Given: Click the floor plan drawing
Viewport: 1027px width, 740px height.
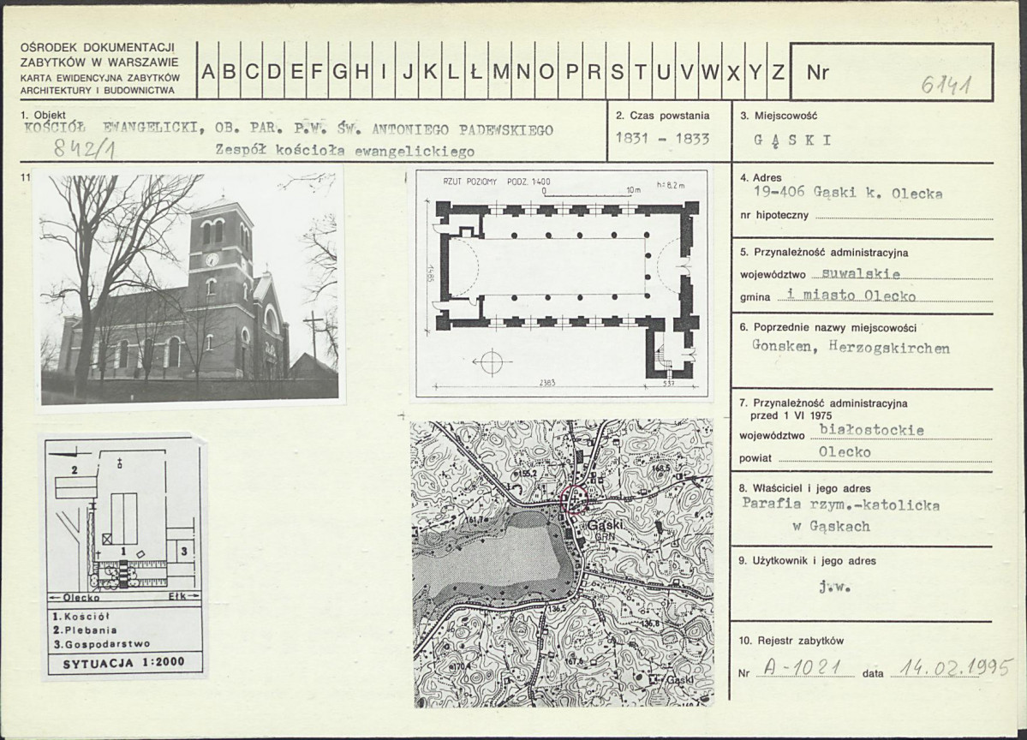Looking at the screenshot, I should pyautogui.click(x=560, y=285).
